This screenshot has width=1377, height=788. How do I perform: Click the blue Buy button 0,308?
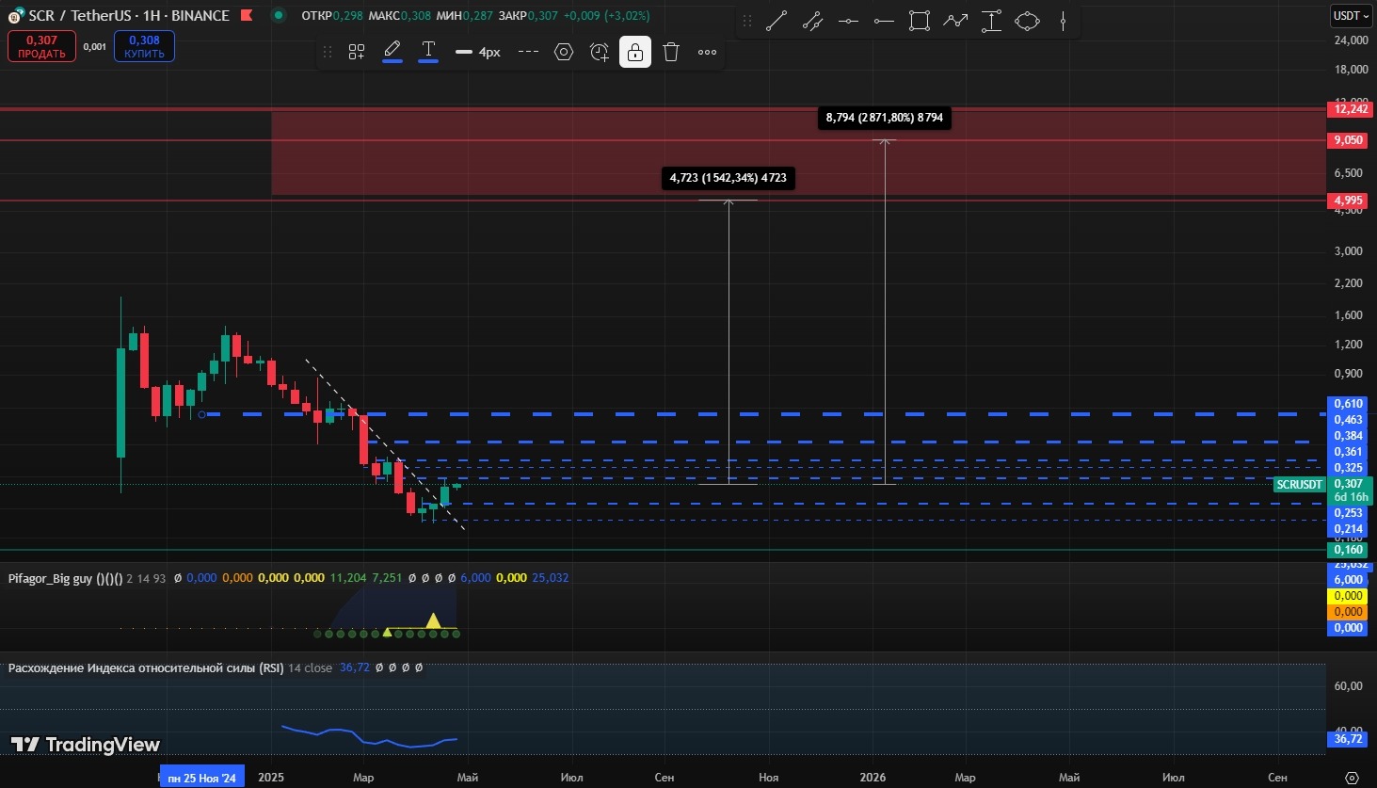click(x=144, y=46)
